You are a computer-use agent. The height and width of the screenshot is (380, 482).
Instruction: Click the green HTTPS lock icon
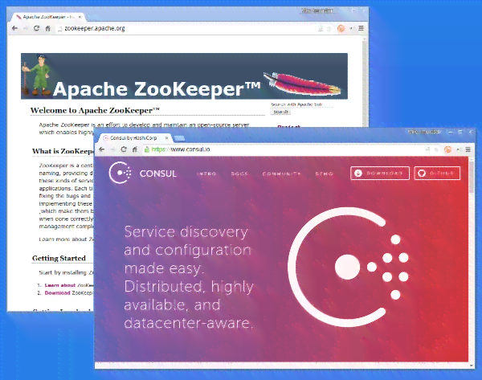[x=147, y=149]
